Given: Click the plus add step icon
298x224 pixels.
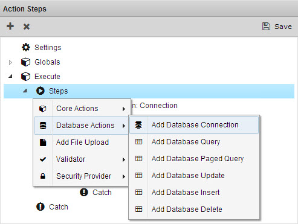Looking at the screenshot, I should [x=10, y=26].
